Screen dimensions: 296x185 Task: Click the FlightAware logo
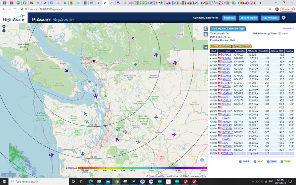tap(14, 18)
